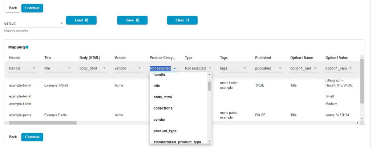Click the bottom Continue button
Screen dimensions: 372x148
(32, 137)
